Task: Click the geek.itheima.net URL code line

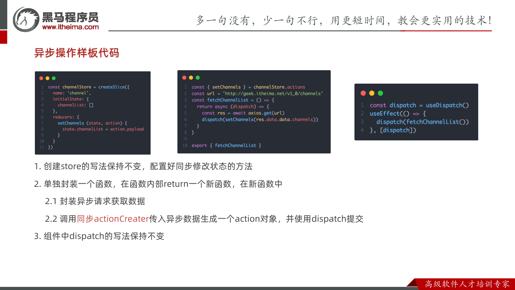Action: tap(257, 94)
